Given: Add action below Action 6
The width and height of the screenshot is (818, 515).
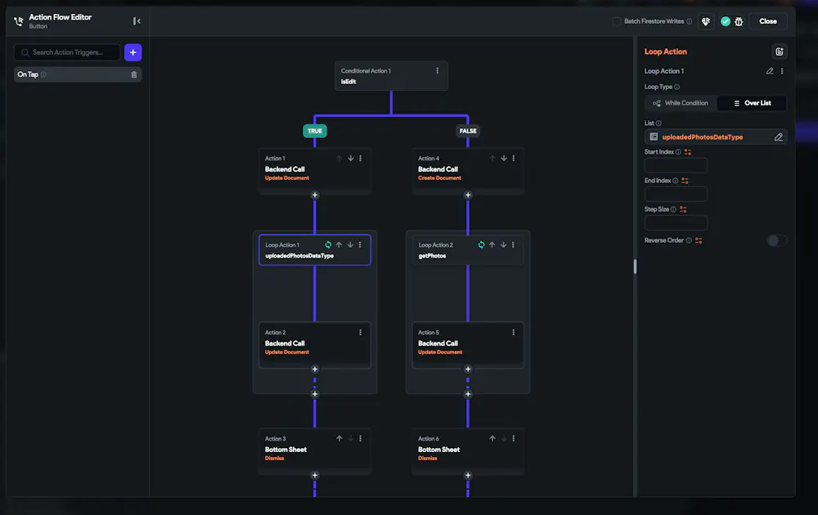Looking at the screenshot, I should click(468, 476).
